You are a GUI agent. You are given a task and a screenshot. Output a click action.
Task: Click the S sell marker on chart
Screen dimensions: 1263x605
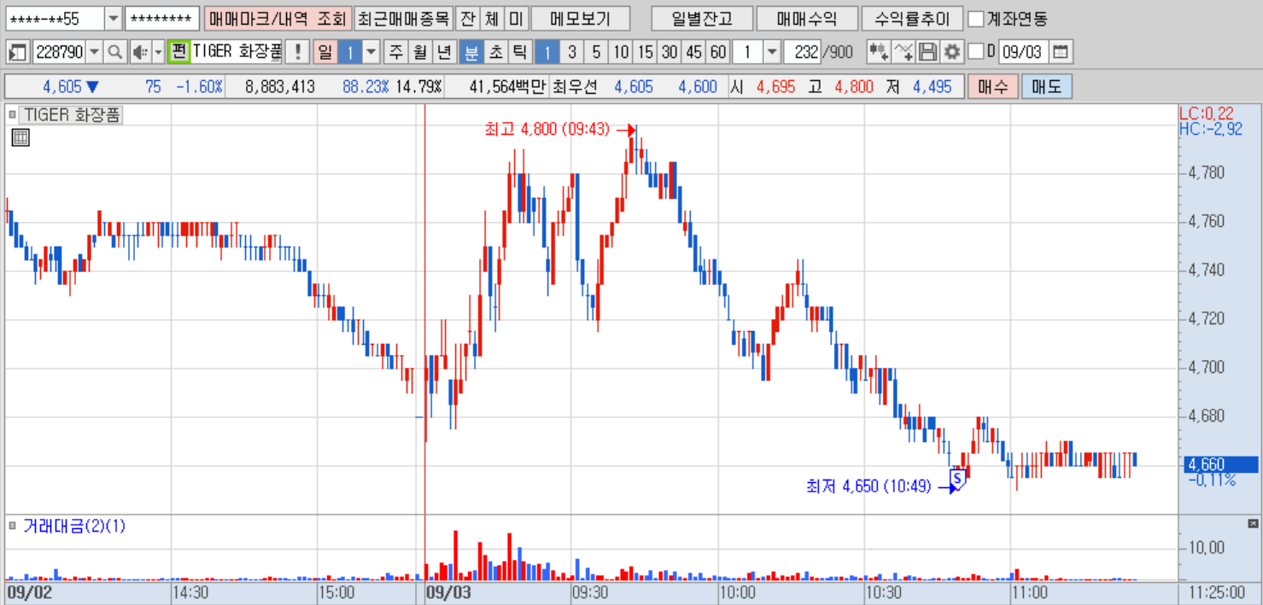pyautogui.click(x=958, y=479)
